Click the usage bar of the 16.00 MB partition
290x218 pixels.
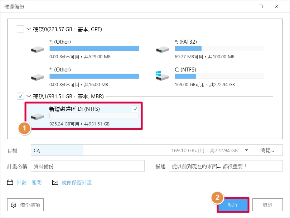point(94,76)
